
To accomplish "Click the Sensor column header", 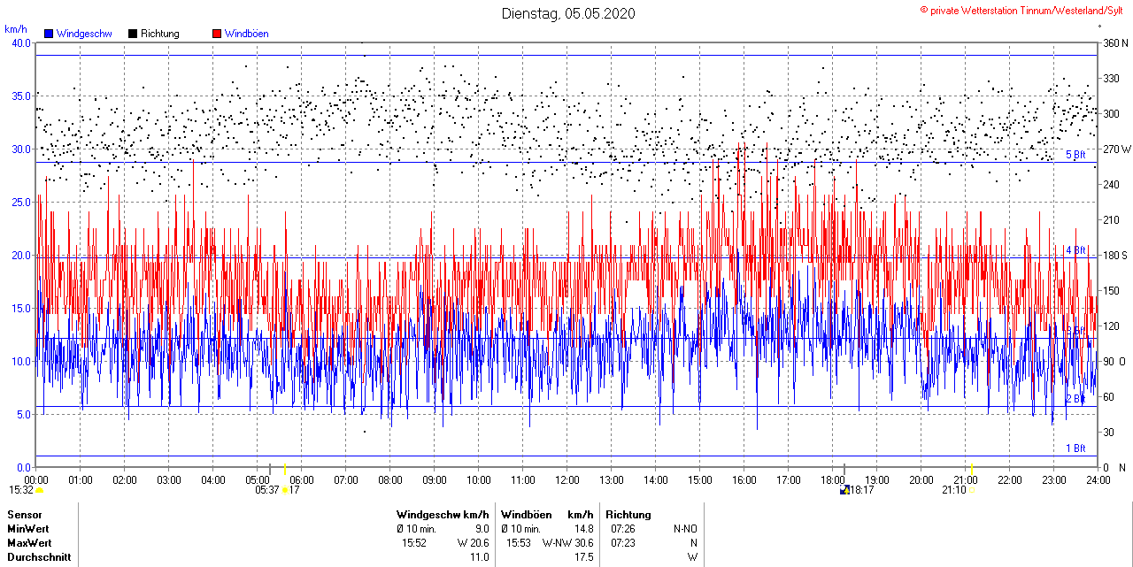I will point(25,515).
